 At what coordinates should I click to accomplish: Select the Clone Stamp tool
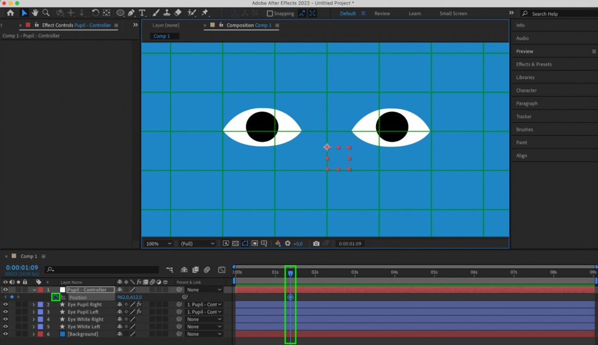click(x=167, y=13)
